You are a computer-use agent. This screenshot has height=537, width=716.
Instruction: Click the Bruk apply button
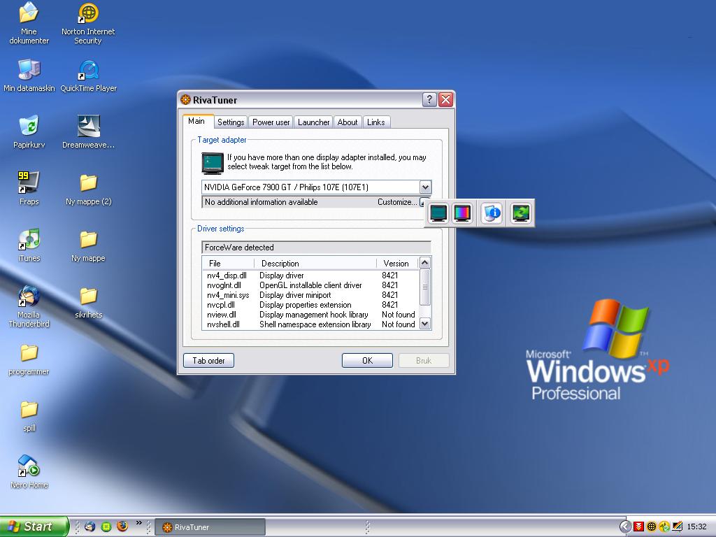(x=424, y=360)
